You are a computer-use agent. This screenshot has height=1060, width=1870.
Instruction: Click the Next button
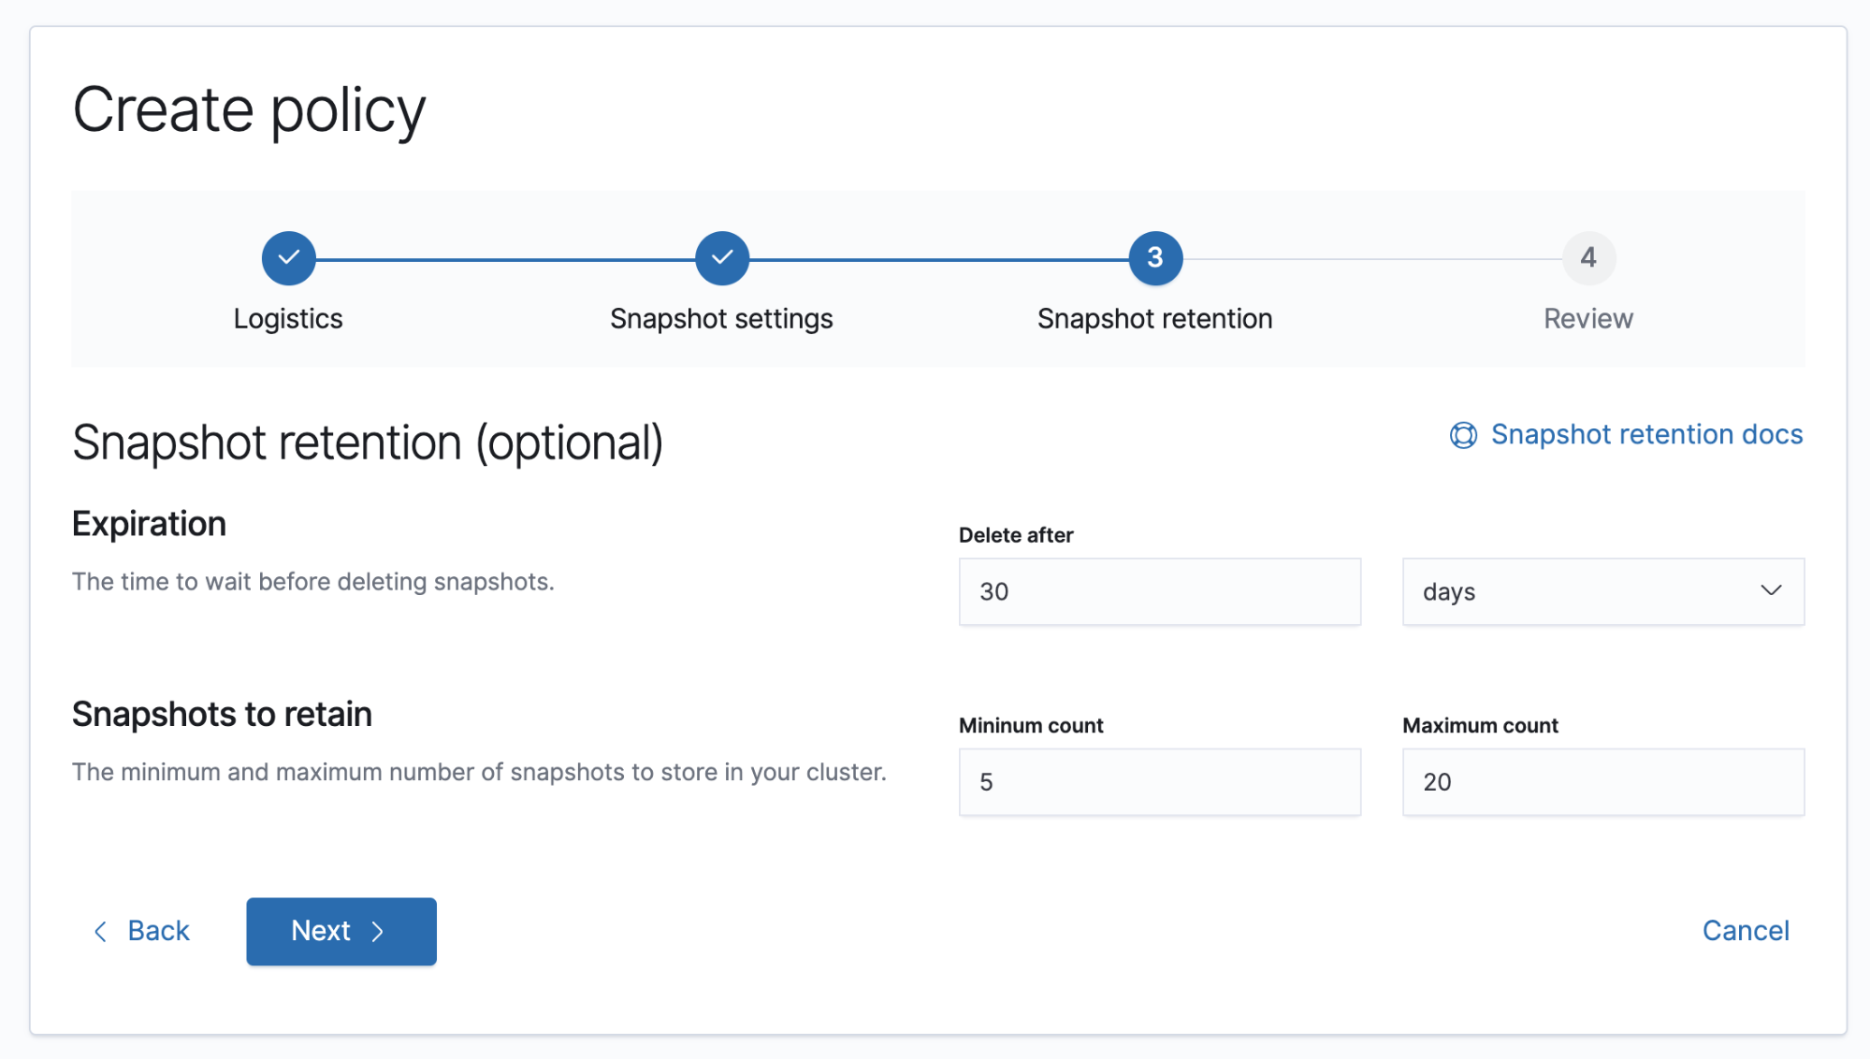(x=341, y=930)
